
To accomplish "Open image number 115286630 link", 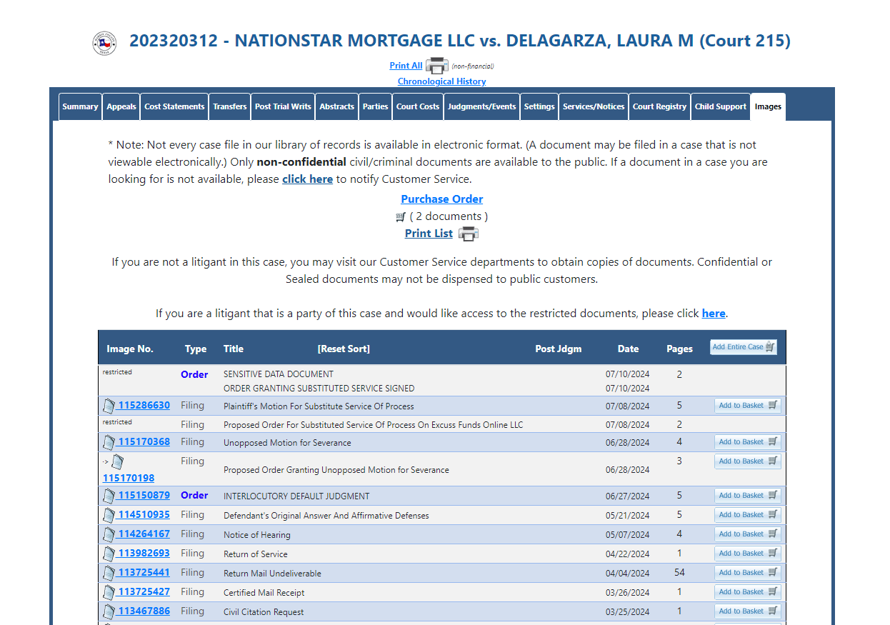I will [x=144, y=406].
